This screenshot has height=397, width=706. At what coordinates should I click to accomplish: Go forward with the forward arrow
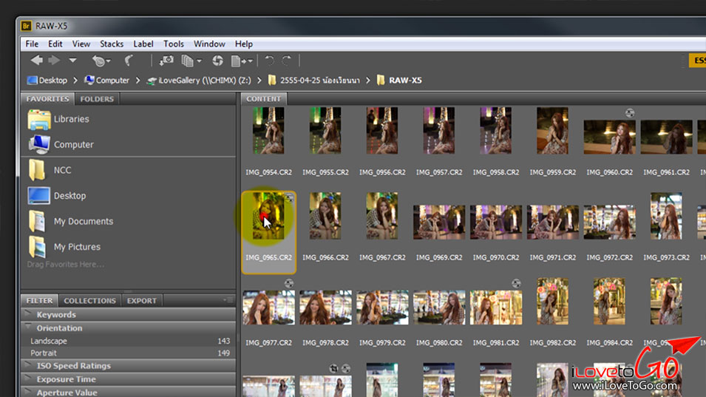point(54,60)
